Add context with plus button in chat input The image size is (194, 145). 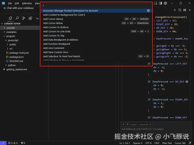[x=123, y=124]
